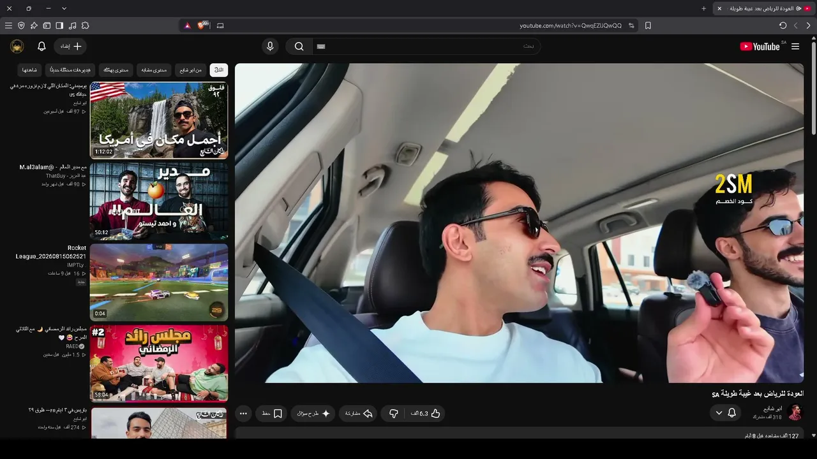Click the main video player
Image resolution: width=817 pixels, height=459 pixels.
click(519, 223)
